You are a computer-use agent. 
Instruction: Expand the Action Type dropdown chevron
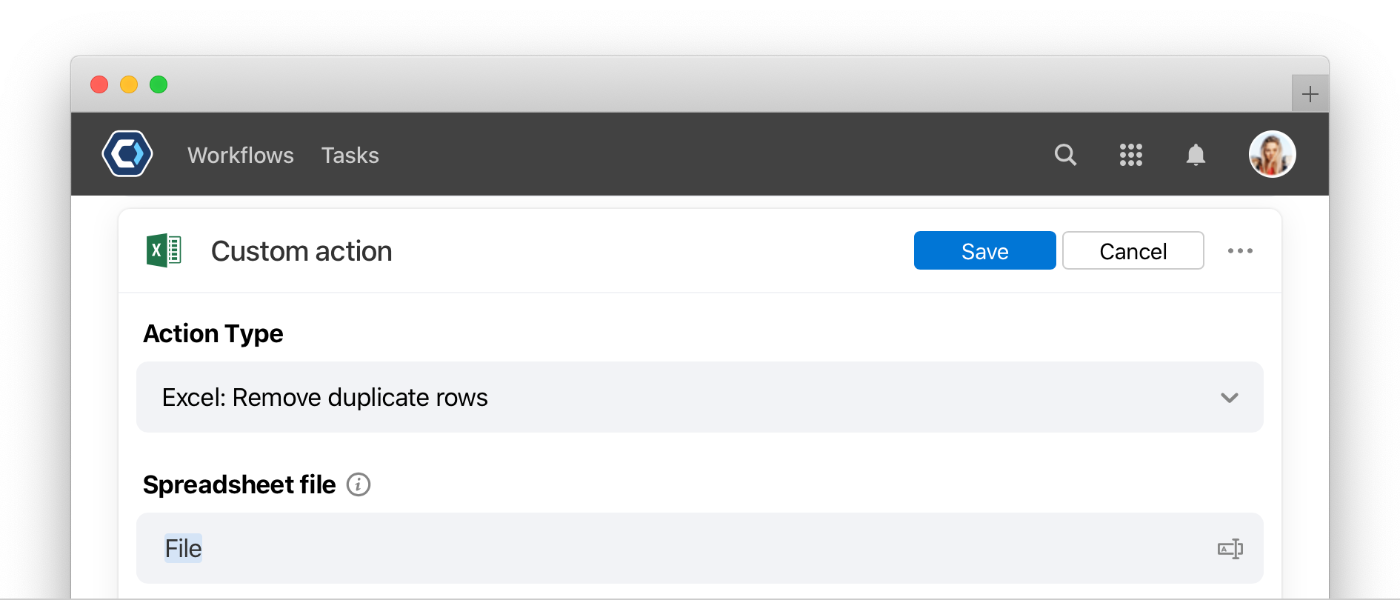(x=1230, y=398)
